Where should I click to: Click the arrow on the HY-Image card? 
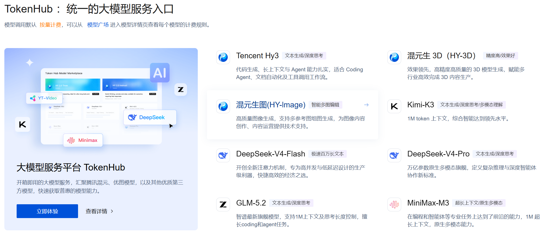(366, 105)
